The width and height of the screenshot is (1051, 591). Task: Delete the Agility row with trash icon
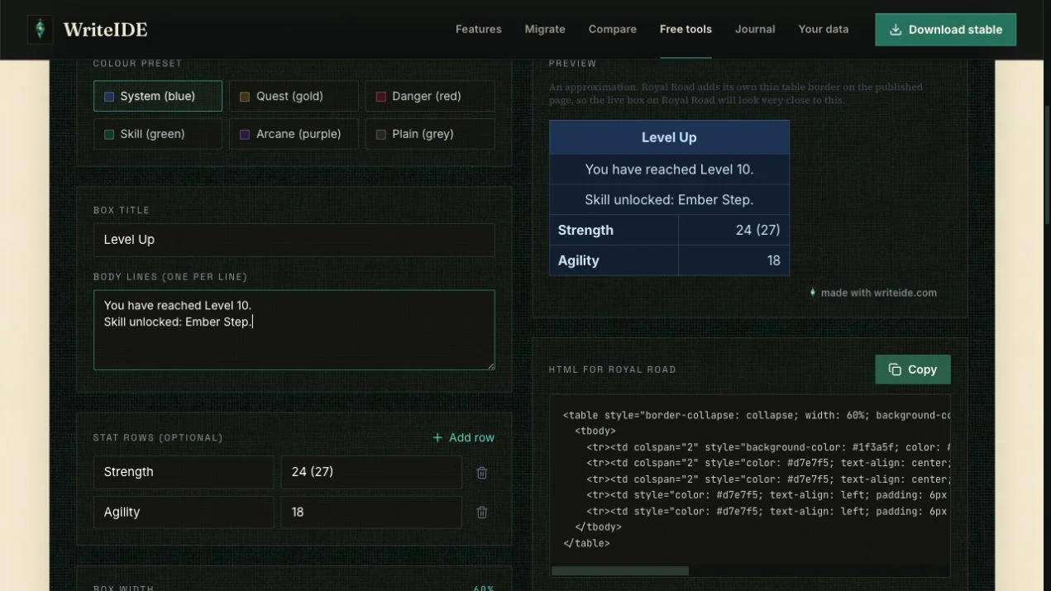coord(482,512)
